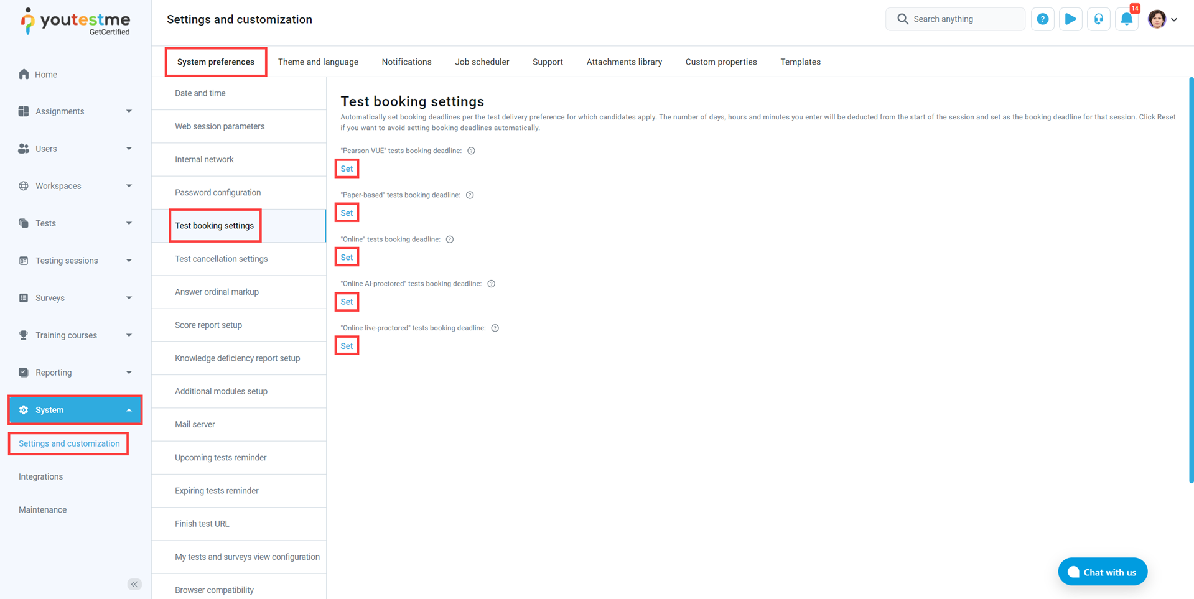
Task: Click the notifications bell icon
Action: tap(1126, 19)
